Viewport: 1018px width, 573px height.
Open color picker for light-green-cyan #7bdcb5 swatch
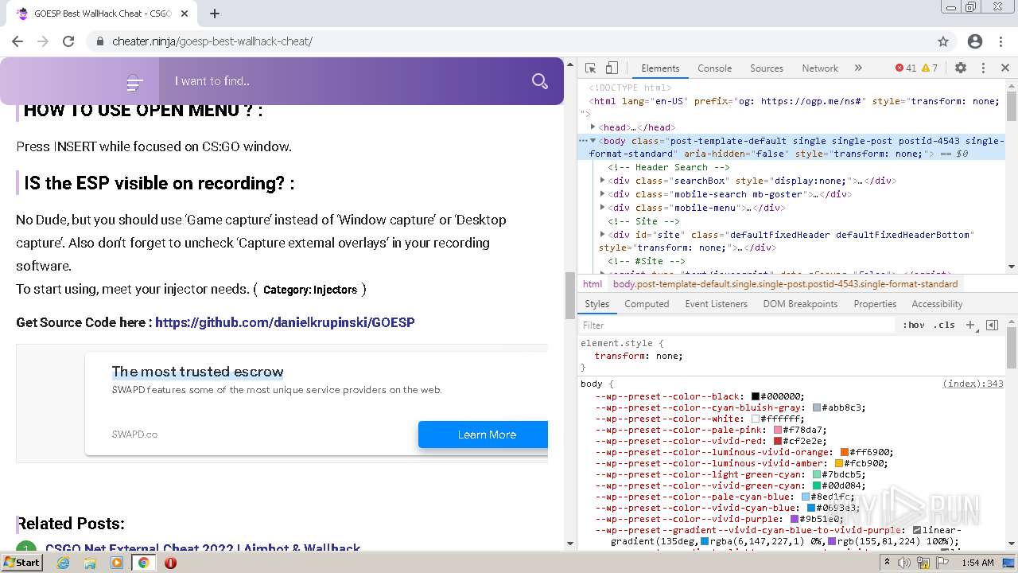coord(817,474)
